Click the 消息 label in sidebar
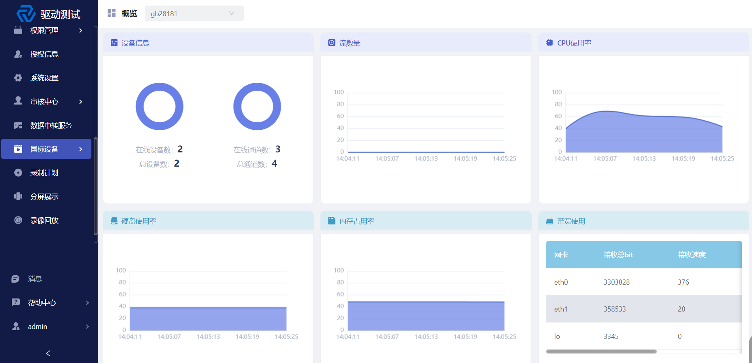The height and width of the screenshot is (363, 752). click(x=35, y=279)
